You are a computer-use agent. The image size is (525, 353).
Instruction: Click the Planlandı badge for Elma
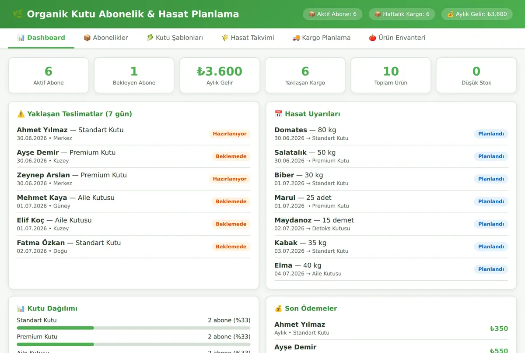[491, 269]
